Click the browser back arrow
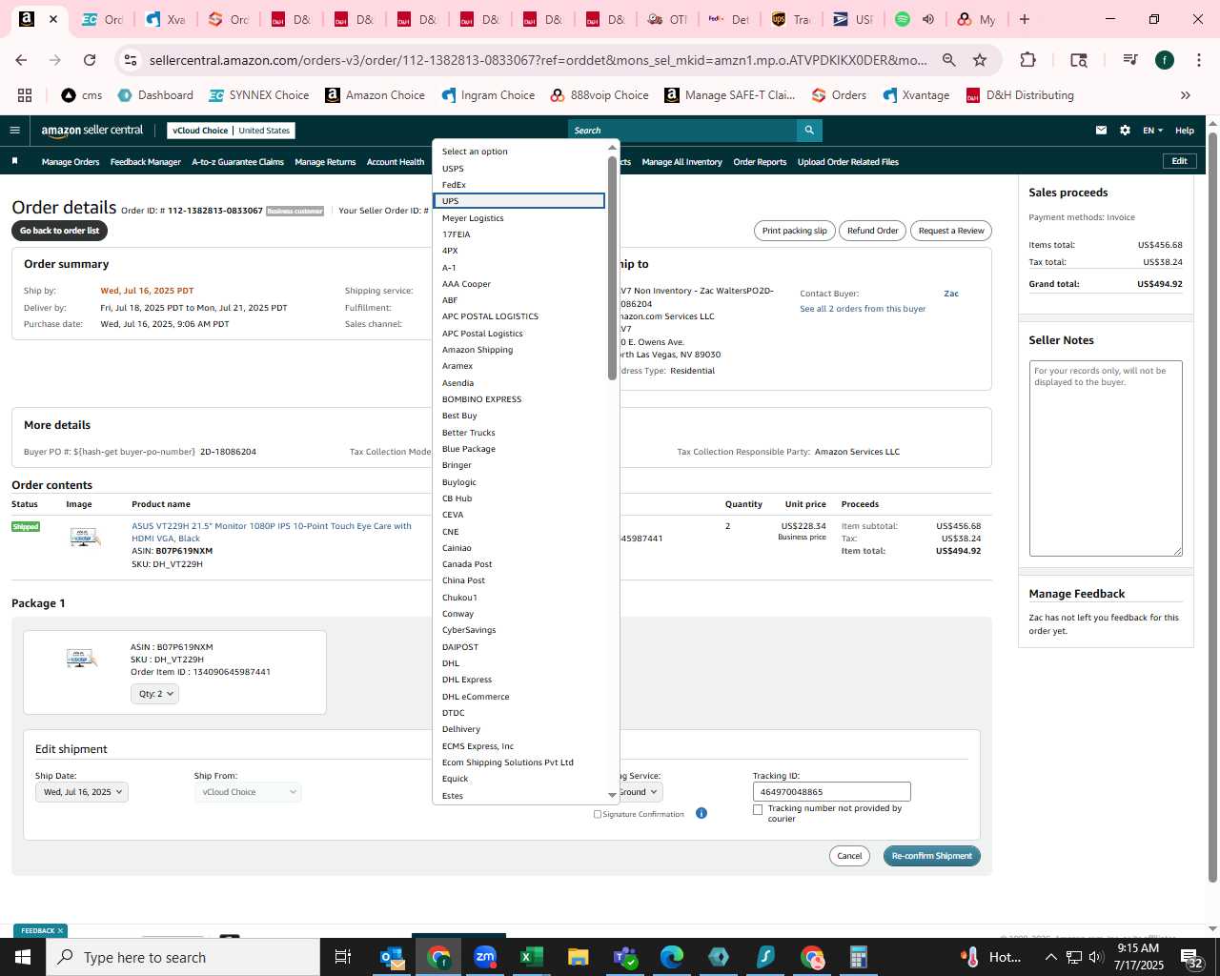Image resolution: width=1220 pixels, height=976 pixels. point(21,60)
